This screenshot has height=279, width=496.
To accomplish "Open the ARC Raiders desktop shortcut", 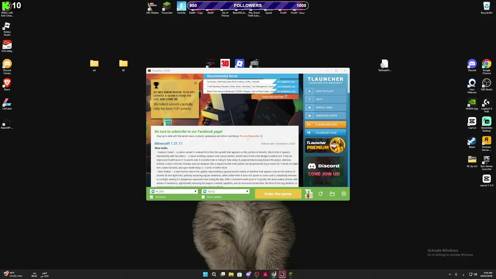I will click(152, 8).
